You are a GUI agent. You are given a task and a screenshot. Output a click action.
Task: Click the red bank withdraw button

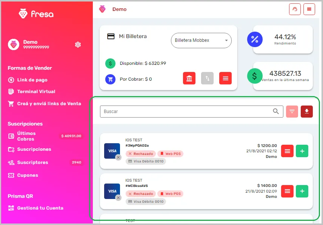(x=189, y=78)
